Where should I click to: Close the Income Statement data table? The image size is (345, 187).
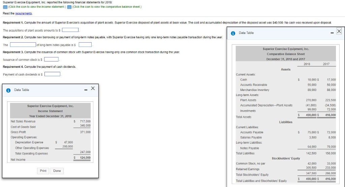coord(93,88)
